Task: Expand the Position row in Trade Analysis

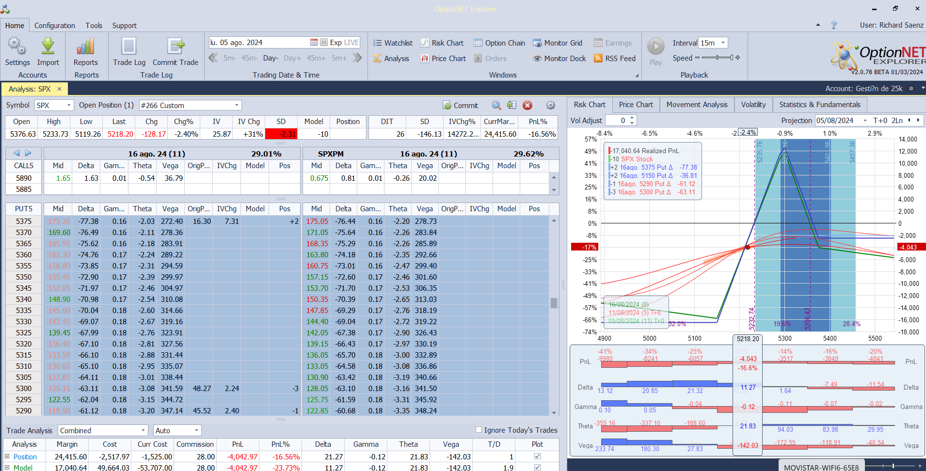Action: [7, 456]
